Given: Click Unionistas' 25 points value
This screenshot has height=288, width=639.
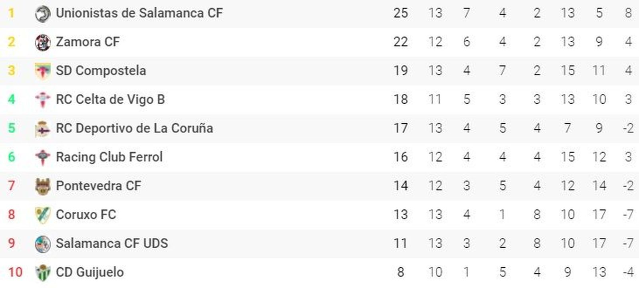Looking at the screenshot, I should [401, 13].
